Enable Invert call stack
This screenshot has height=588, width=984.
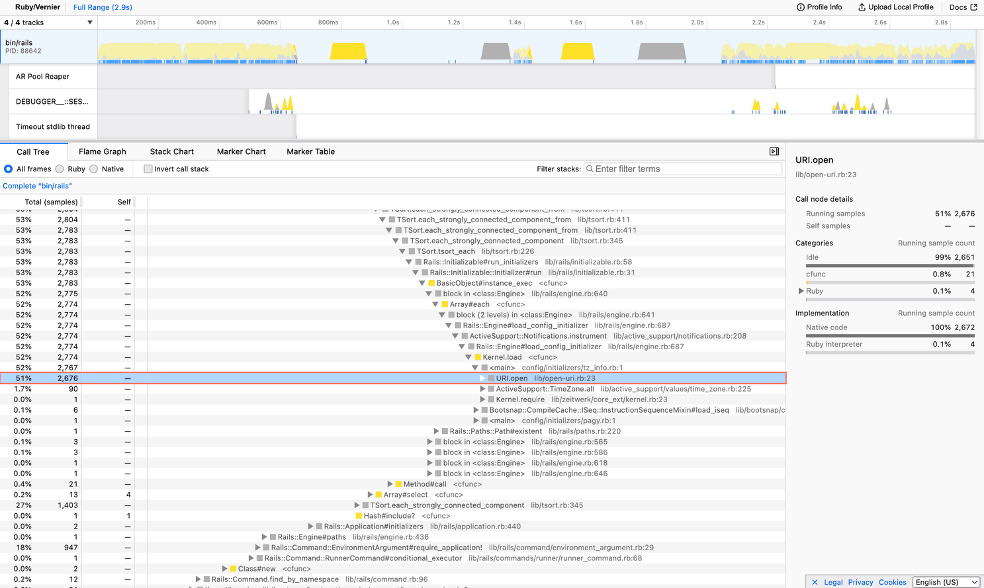coord(148,169)
